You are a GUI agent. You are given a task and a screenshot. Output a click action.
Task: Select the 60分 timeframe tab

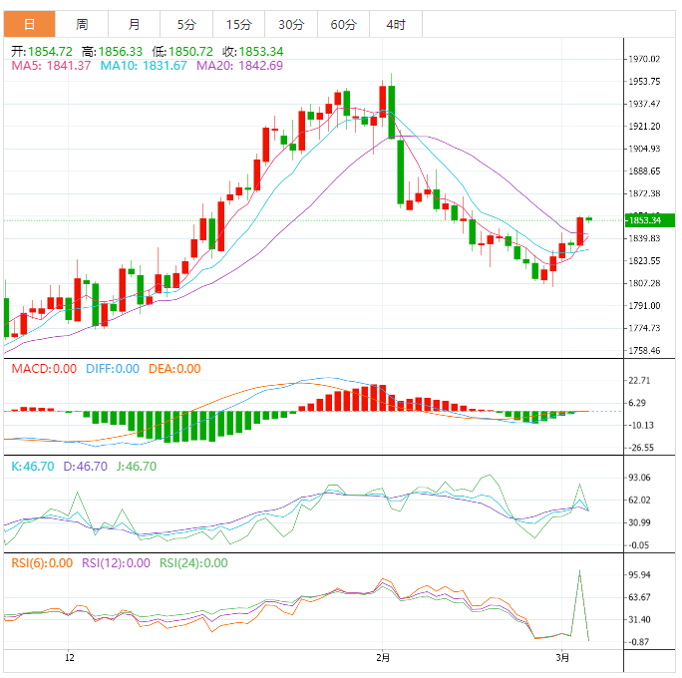pos(343,24)
